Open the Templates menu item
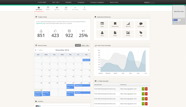Image resolution: width=186 pixels, height=107 pixels. 81,2
